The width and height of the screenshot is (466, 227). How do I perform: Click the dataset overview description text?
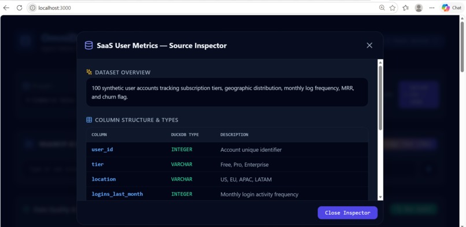click(x=223, y=93)
